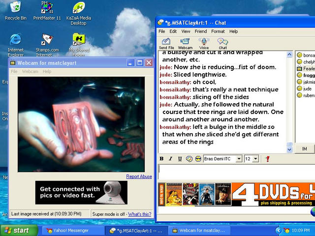The height and width of the screenshot is (236, 315).
Task: Open the File menu in Webcam window
Action: (14, 71)
